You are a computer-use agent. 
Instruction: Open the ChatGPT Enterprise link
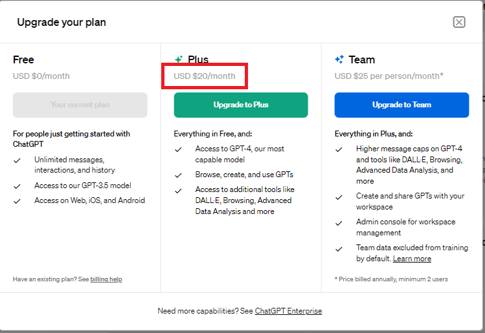(288, 311)
